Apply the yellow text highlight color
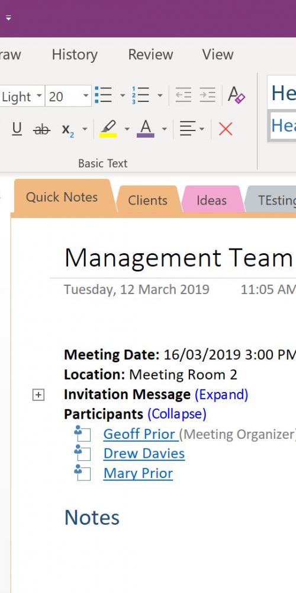This screenshot has height=593, width=296. (x=108, y=129)
